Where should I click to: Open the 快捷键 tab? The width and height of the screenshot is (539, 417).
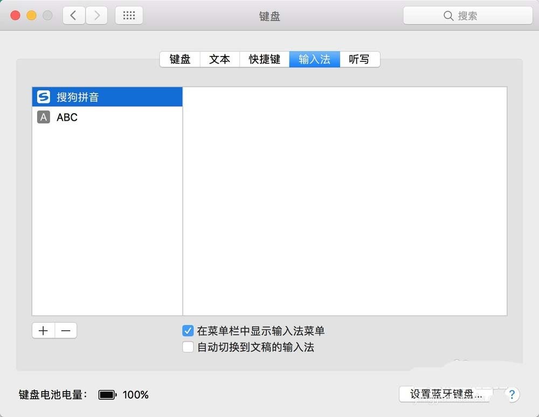[264, 59]
